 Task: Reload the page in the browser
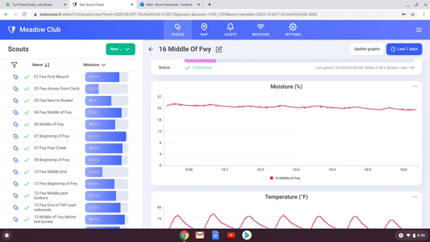[x=24, y=15]
